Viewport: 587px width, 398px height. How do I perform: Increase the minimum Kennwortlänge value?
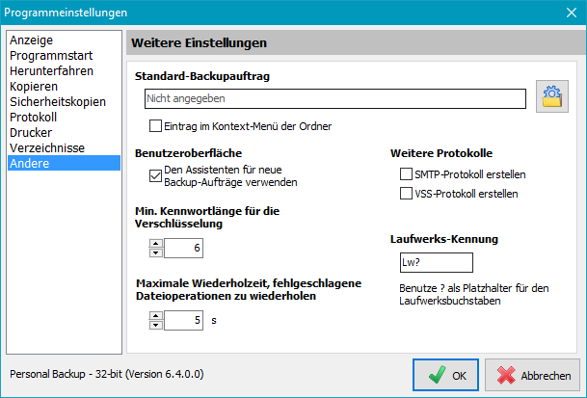[156, 243]
